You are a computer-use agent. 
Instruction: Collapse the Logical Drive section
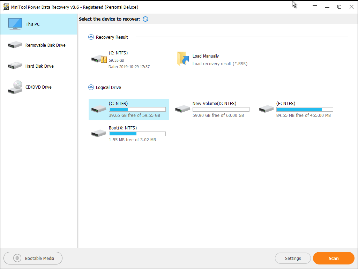(91, 87)
